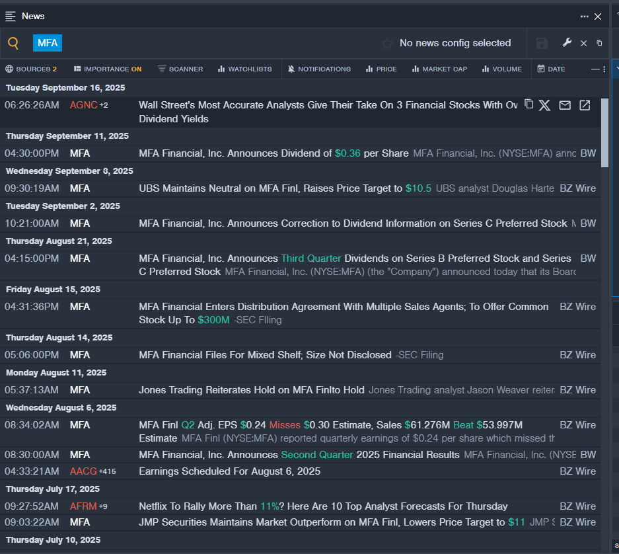The image size is (619, 554).
Task: Click the save config floppy icon
Action: click(542, 44)
